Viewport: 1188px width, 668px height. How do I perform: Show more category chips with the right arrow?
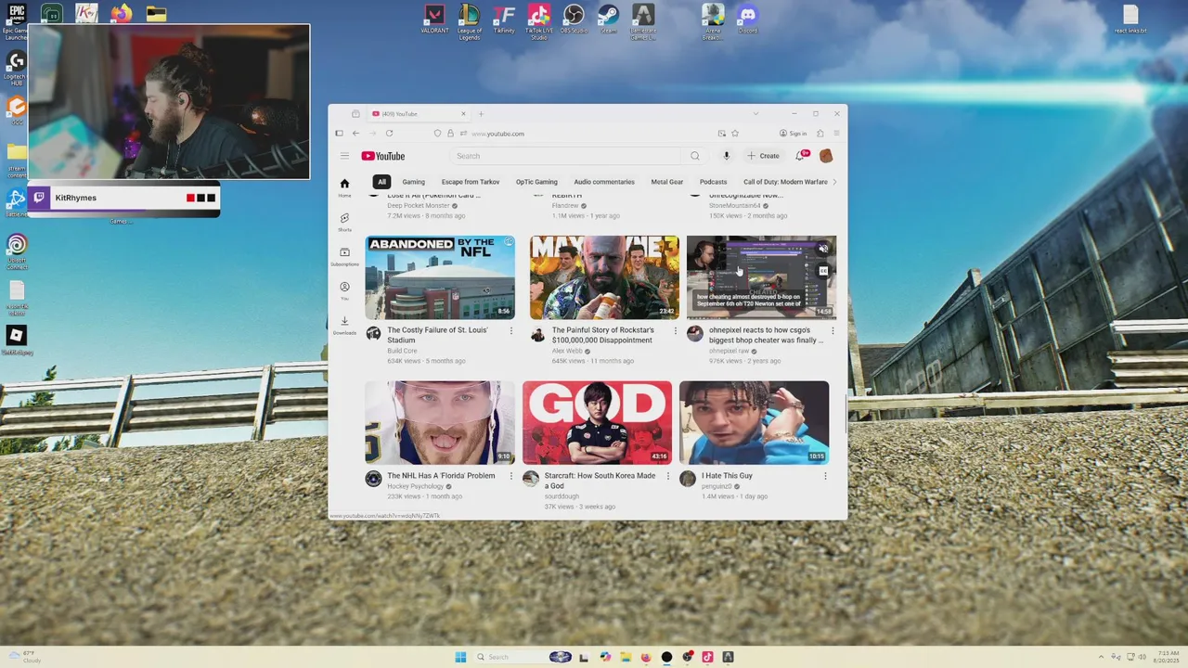(x=834, y=182)
